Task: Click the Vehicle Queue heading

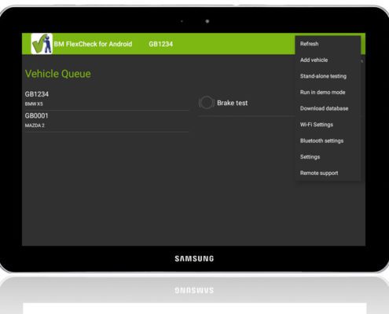Action: point(58,74)
